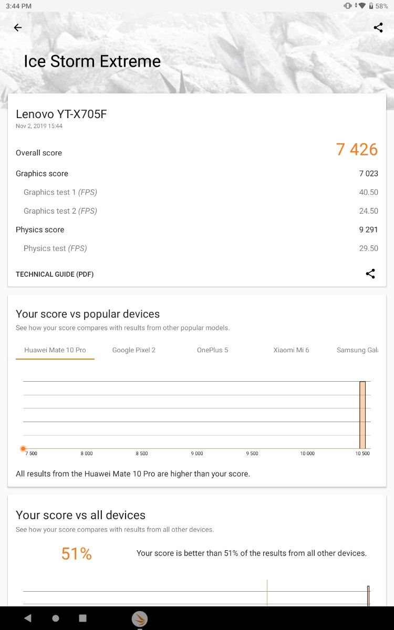Viewport: 394px width, 630px height.
Task: Tap the share icon in header
Action: (x=378, y=28)
